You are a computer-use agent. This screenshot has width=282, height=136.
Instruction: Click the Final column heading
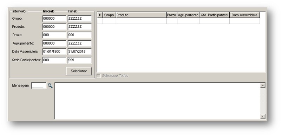click(73, 11)
